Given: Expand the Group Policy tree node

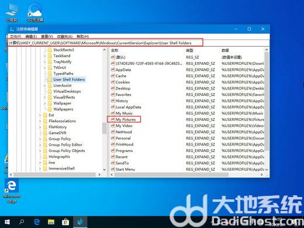Looking at the screenshot, I should 40,139.
